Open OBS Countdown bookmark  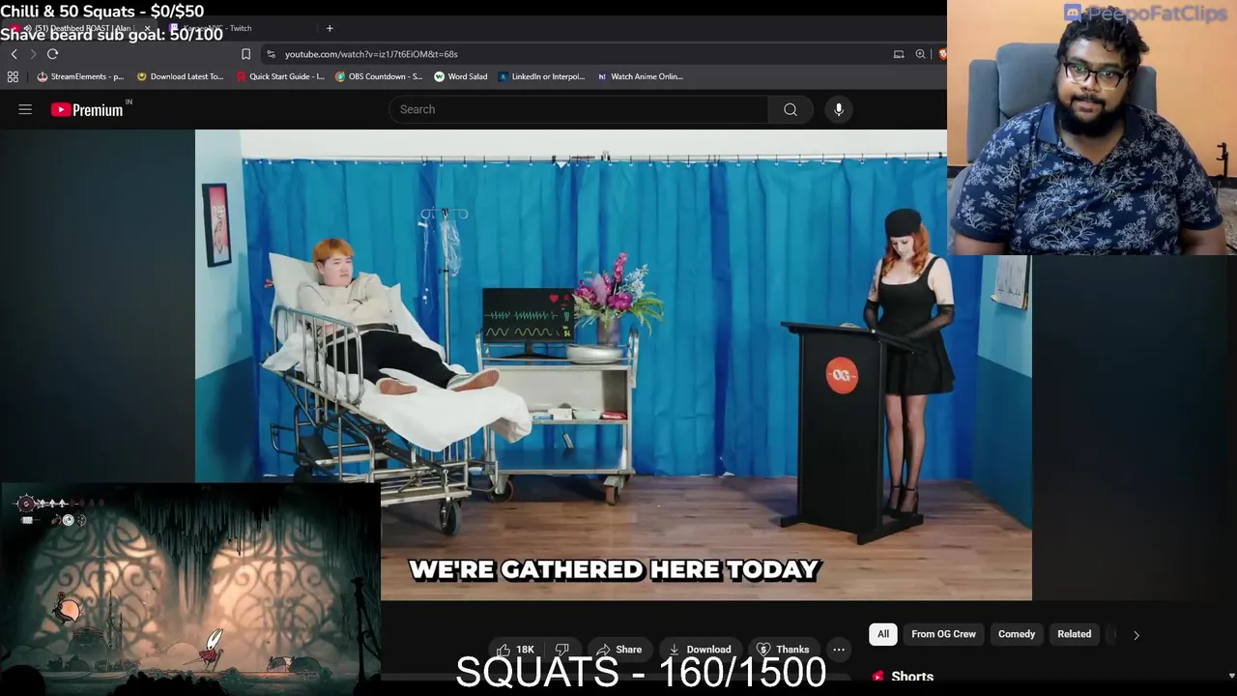point(379,76)
